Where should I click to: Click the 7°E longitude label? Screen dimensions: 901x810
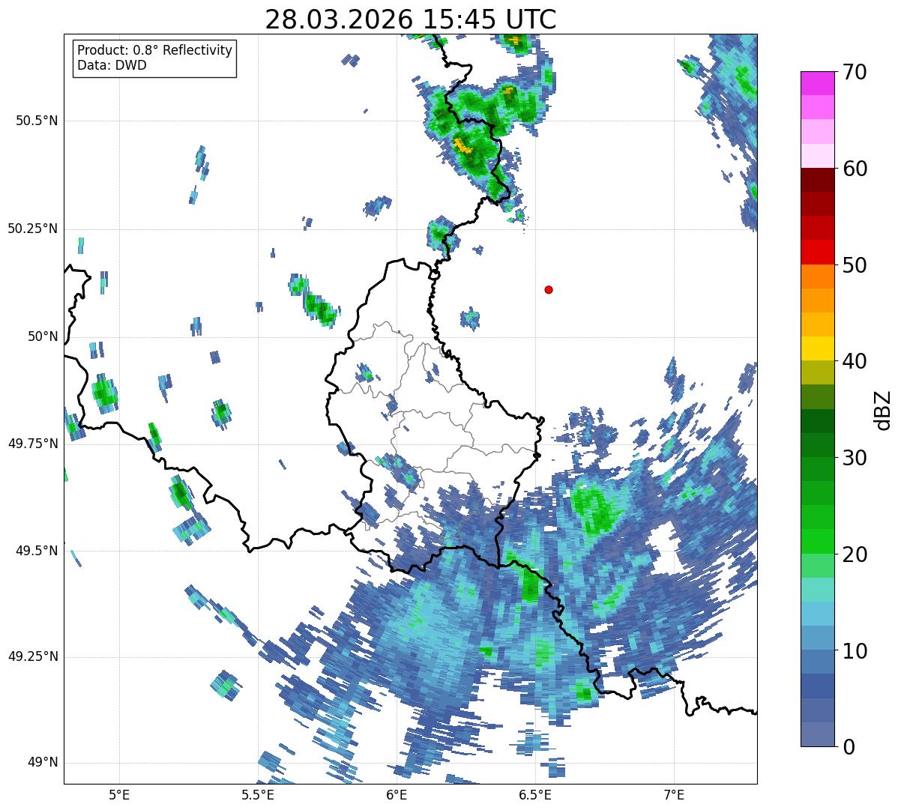[674, 794]
